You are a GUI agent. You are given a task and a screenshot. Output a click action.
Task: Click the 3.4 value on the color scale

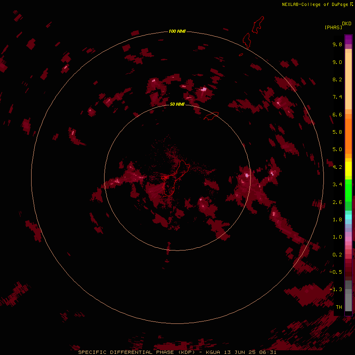[337, 185]
